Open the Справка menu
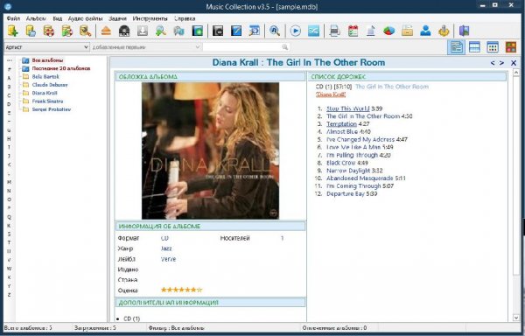Image resolution: width=525 pixels, height=336 pixels. (185, 18)
